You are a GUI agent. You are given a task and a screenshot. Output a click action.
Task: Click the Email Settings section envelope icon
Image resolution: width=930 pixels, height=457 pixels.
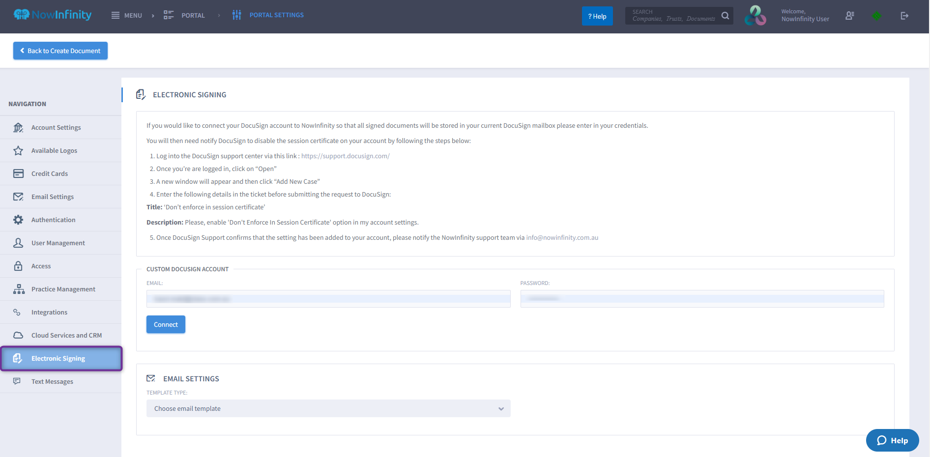click(151, 378)
